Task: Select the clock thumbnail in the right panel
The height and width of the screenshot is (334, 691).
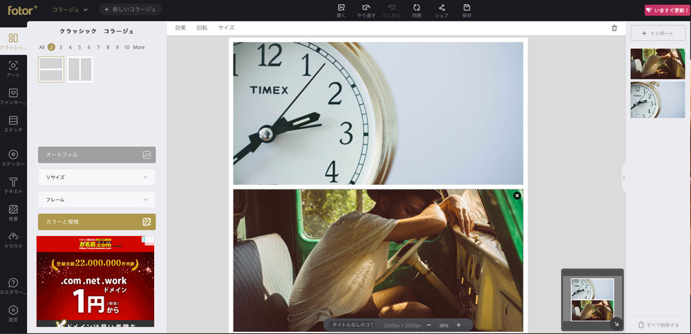Action: [658, 99]
